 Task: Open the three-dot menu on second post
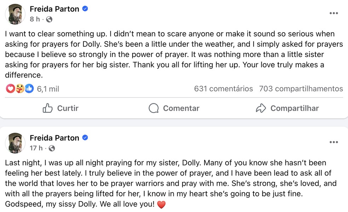333,142
